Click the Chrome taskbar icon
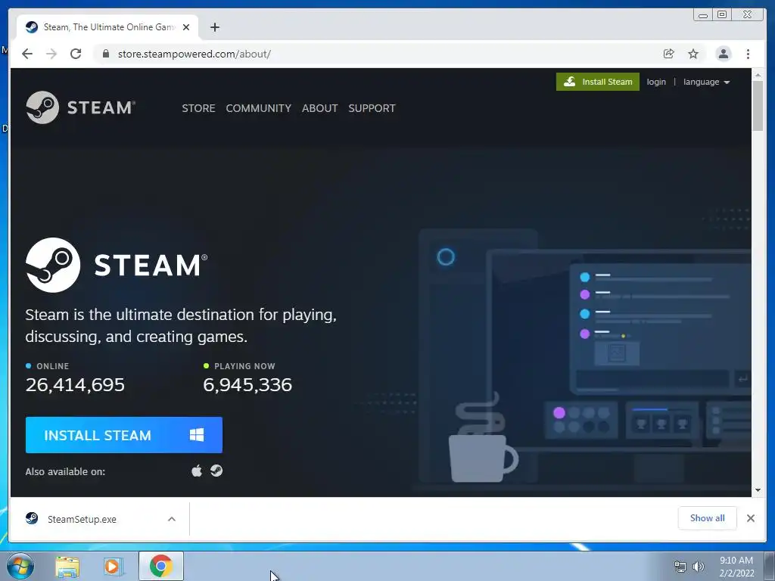 point(161,566)
